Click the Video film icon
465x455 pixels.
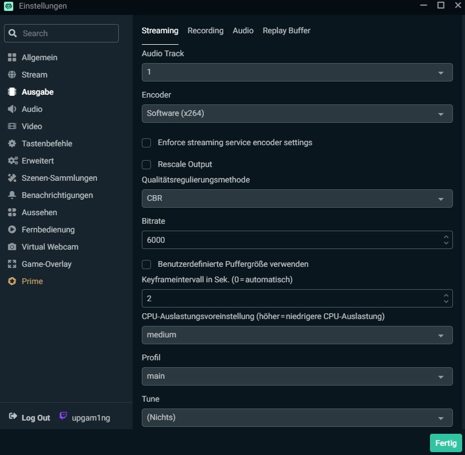pyautogui.click(x=12, y=126)
